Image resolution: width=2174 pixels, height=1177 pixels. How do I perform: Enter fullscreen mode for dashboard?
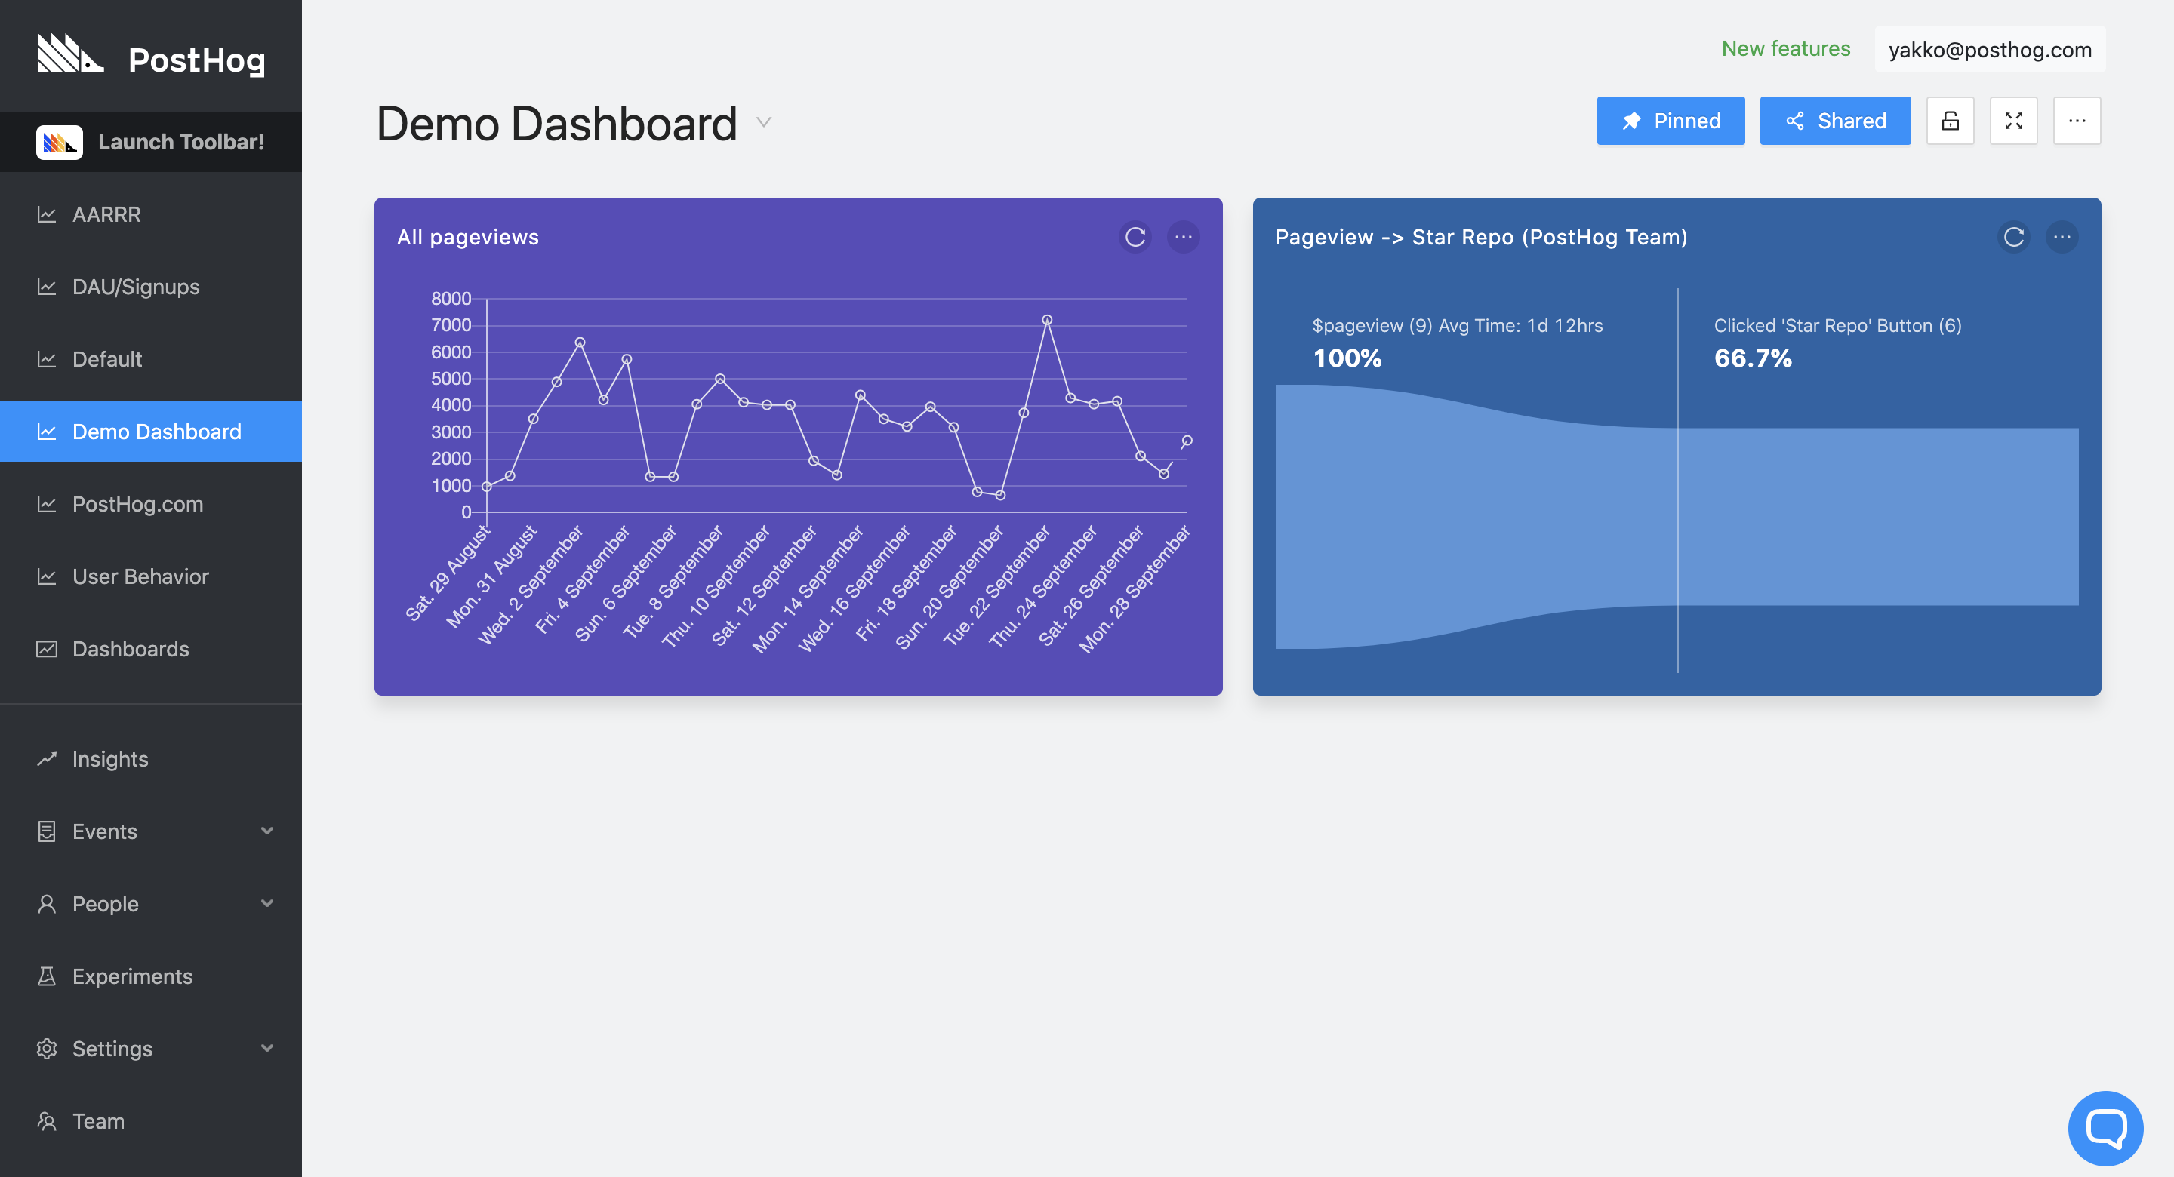[2014, 121]
